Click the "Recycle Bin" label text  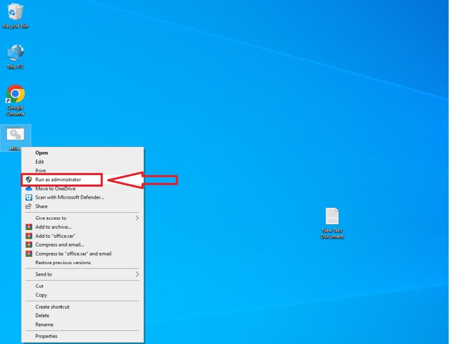point(15,26)
